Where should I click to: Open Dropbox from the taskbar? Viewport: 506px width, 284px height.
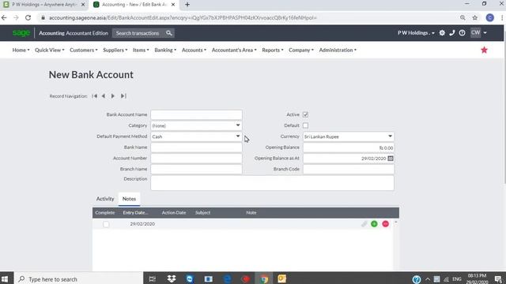coord(172,278)
